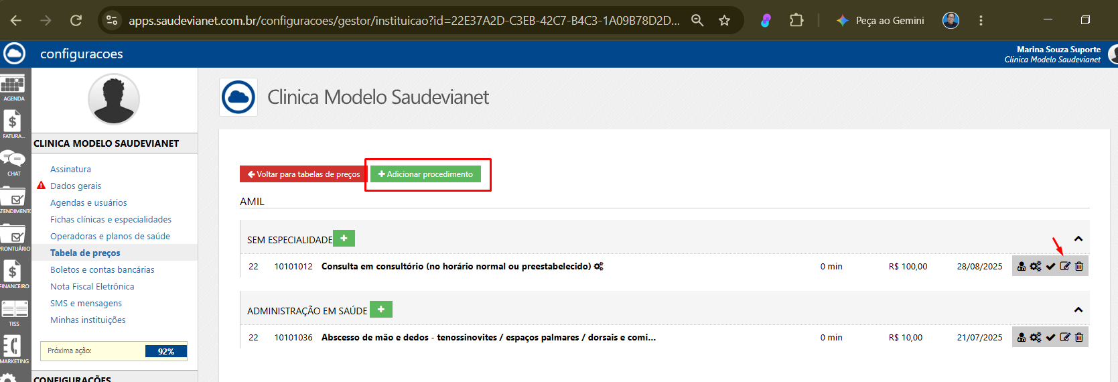Click doctor icon for Consulta em consultório row
Viewport: 1118px width, 382px height.
(x=1022, y=266)
